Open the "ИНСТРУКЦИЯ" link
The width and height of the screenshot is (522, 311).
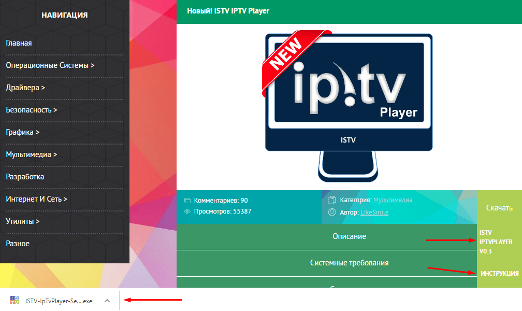[x=499, y=273]
